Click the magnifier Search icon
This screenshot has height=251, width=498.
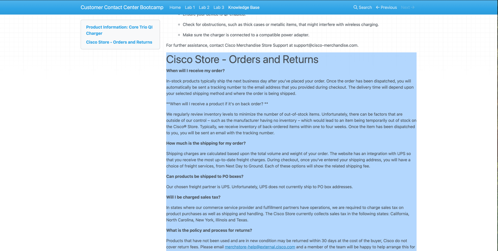point(356,7)
